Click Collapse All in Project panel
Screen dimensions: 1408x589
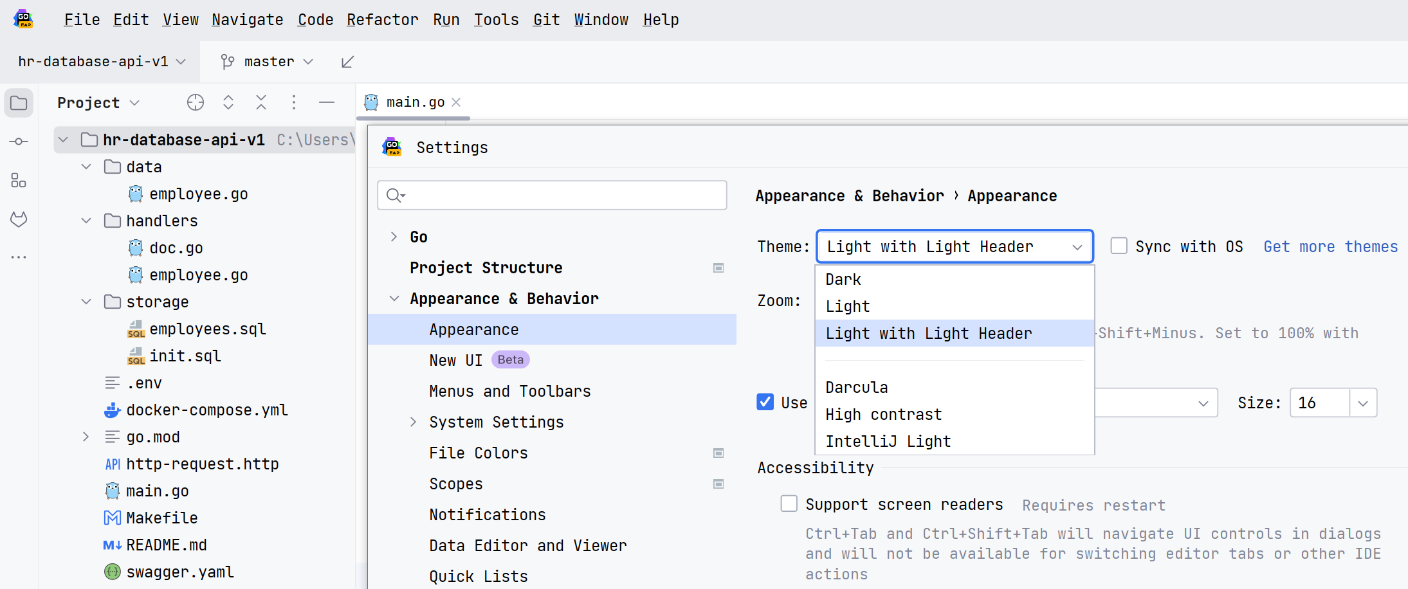pos(261,102)
